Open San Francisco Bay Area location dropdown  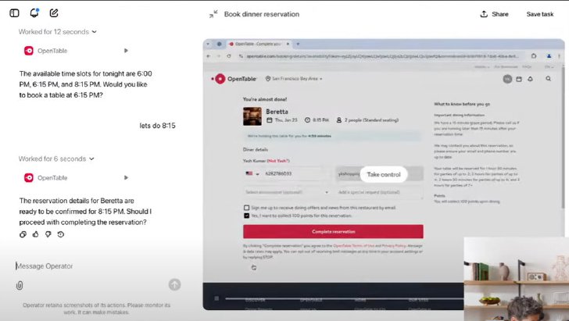(294, 79)
